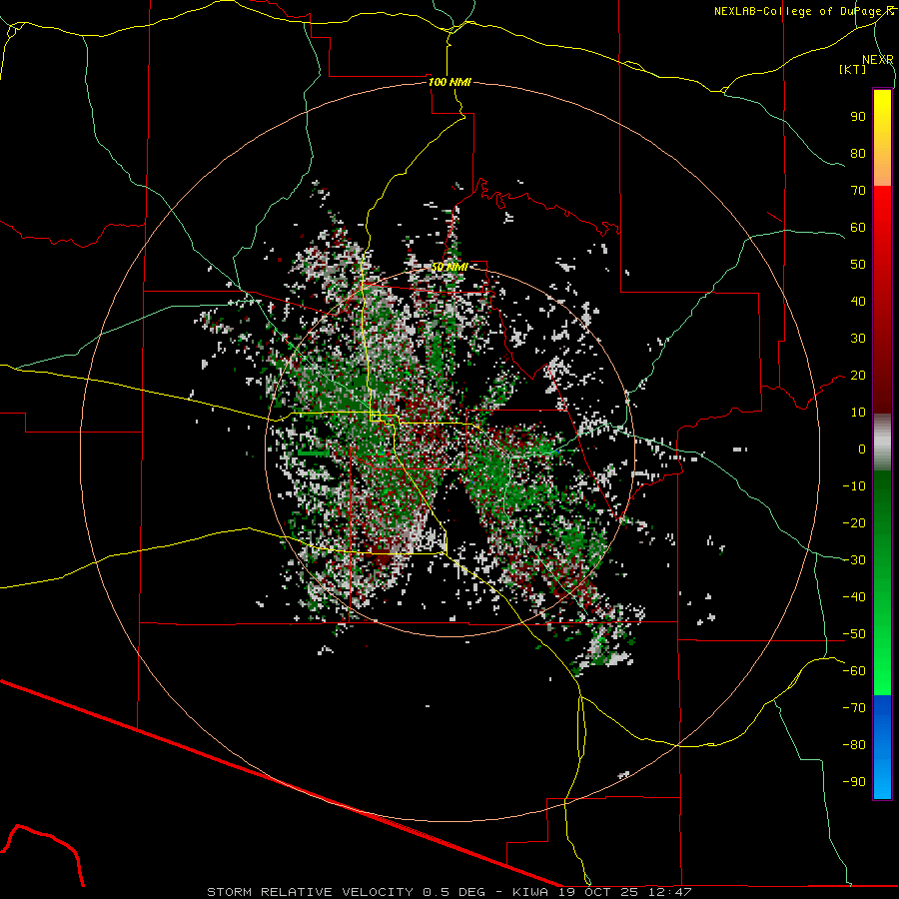Screen dimensions: 899x899
Task: Select the -50 value on velocity scale
Action: pos(854,634)
